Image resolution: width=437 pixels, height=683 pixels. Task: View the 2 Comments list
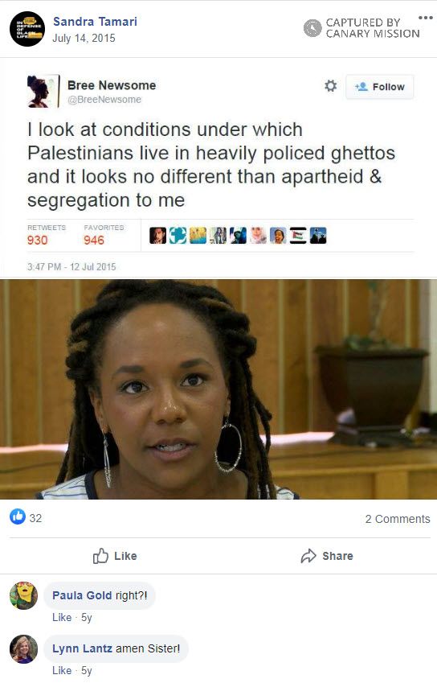coord(398,519)
